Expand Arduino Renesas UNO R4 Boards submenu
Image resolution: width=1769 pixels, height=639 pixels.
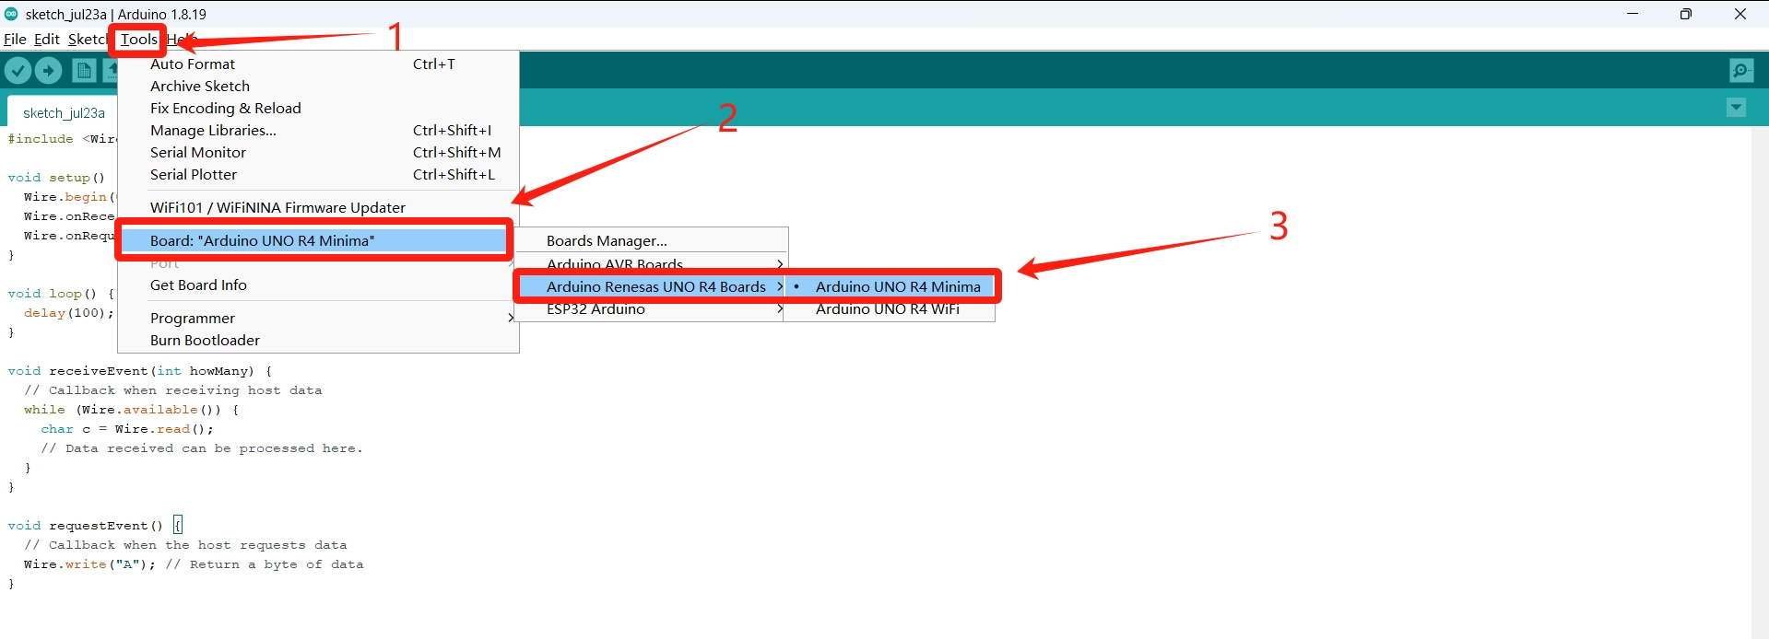click(x=651, y=286)
